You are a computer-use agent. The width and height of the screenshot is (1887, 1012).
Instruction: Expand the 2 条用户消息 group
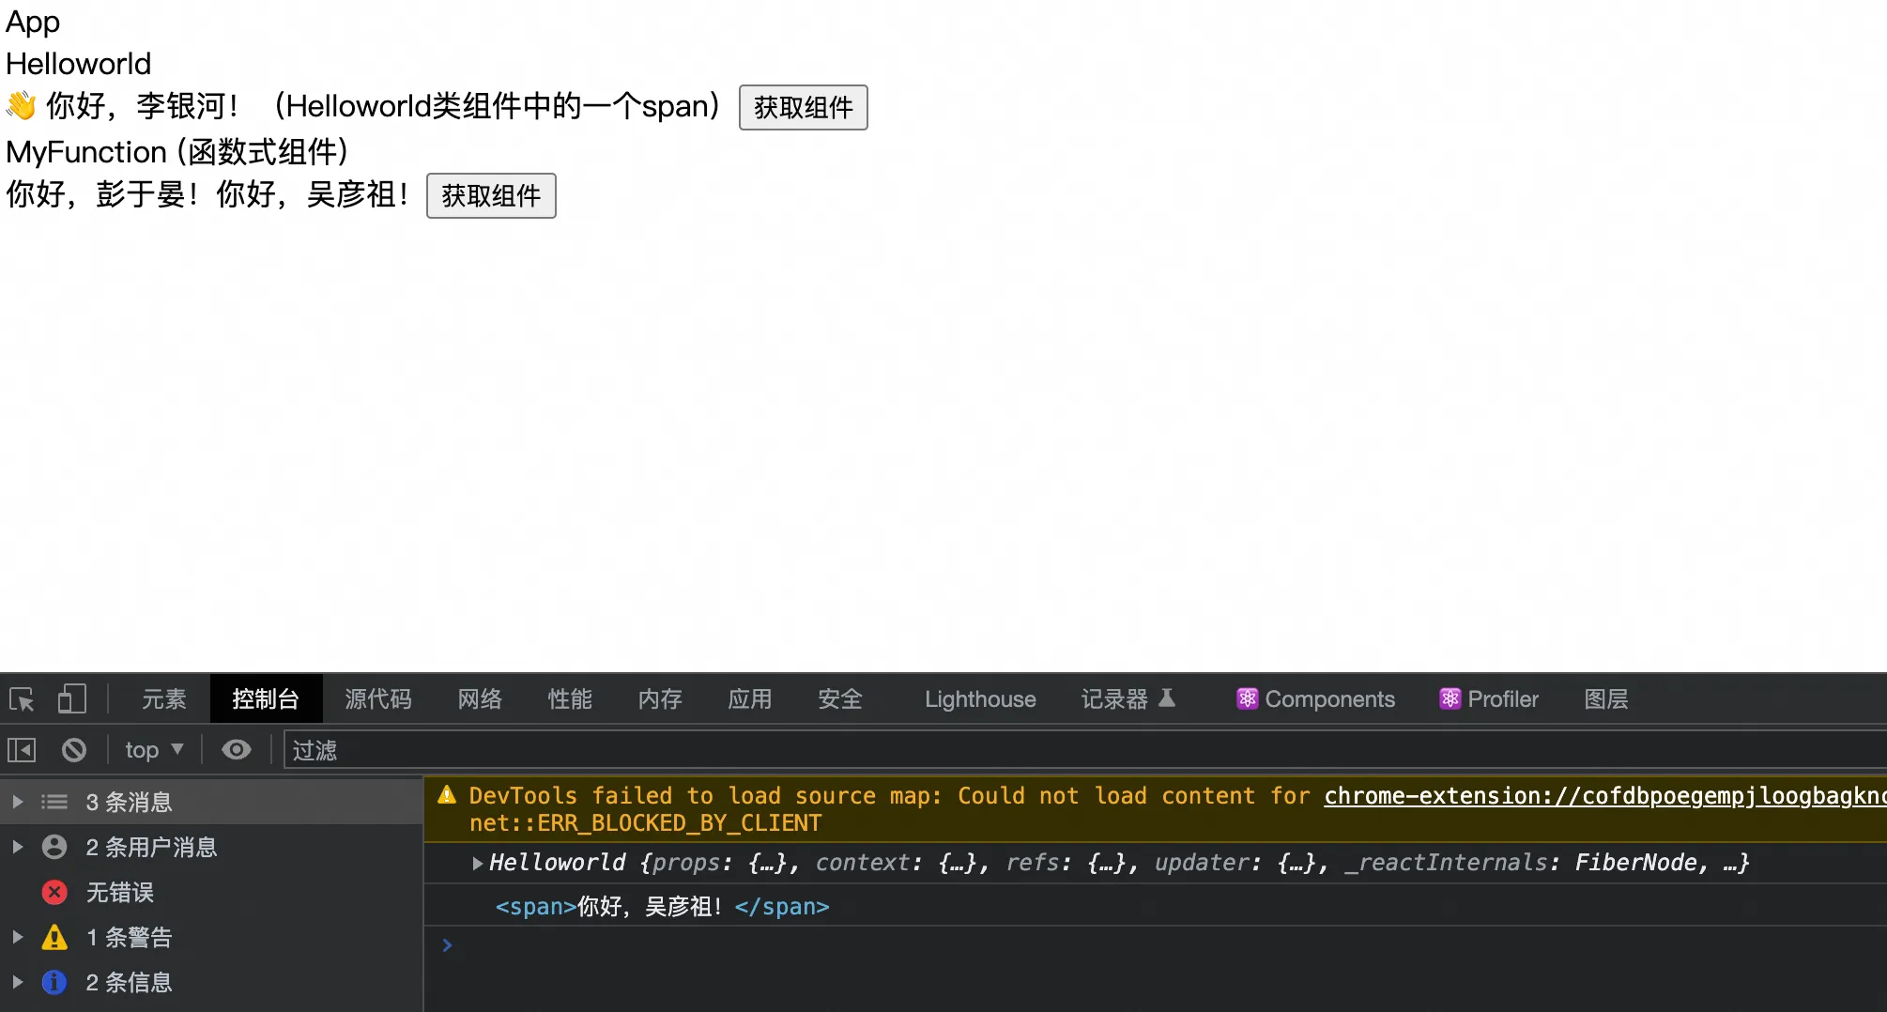click(x=17, y=847)
